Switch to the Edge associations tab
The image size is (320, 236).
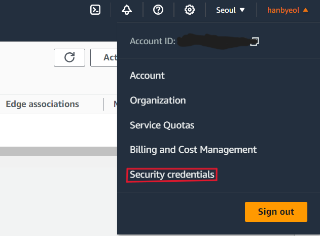tap(42, 104)
